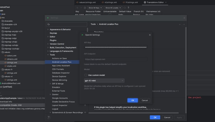Click the Add Locale globe icon

[85, 8]
